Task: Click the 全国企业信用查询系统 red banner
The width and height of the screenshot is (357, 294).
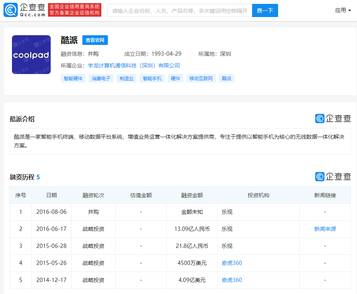Action: [75, 10]
